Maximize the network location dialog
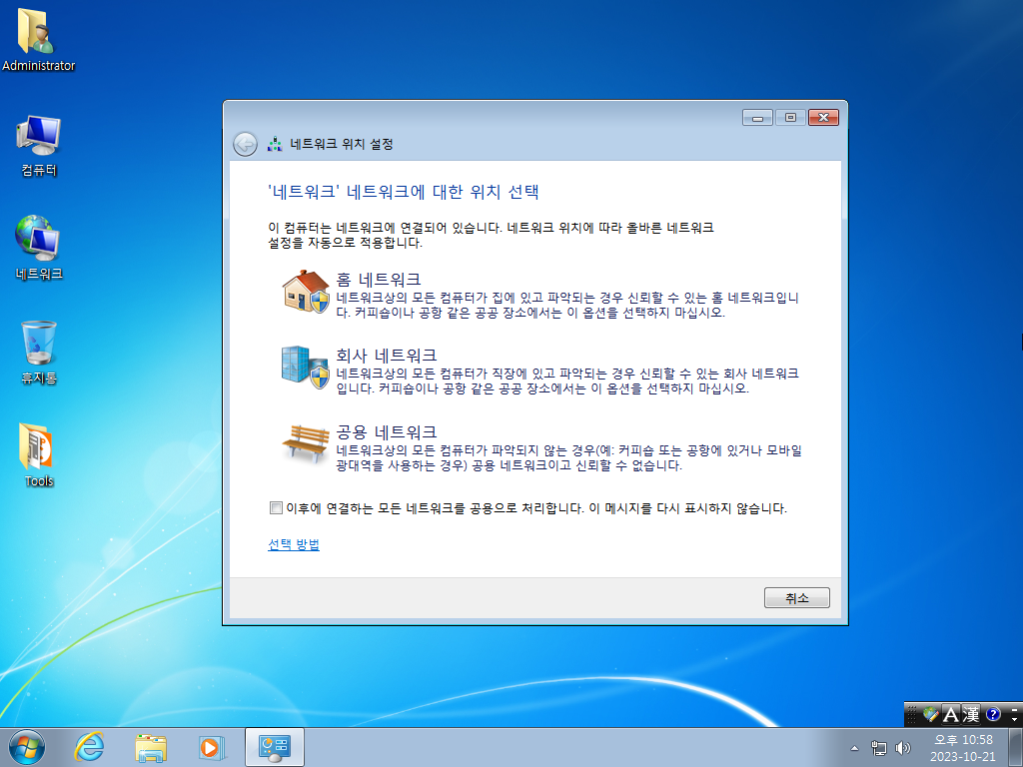 point(791,118)
